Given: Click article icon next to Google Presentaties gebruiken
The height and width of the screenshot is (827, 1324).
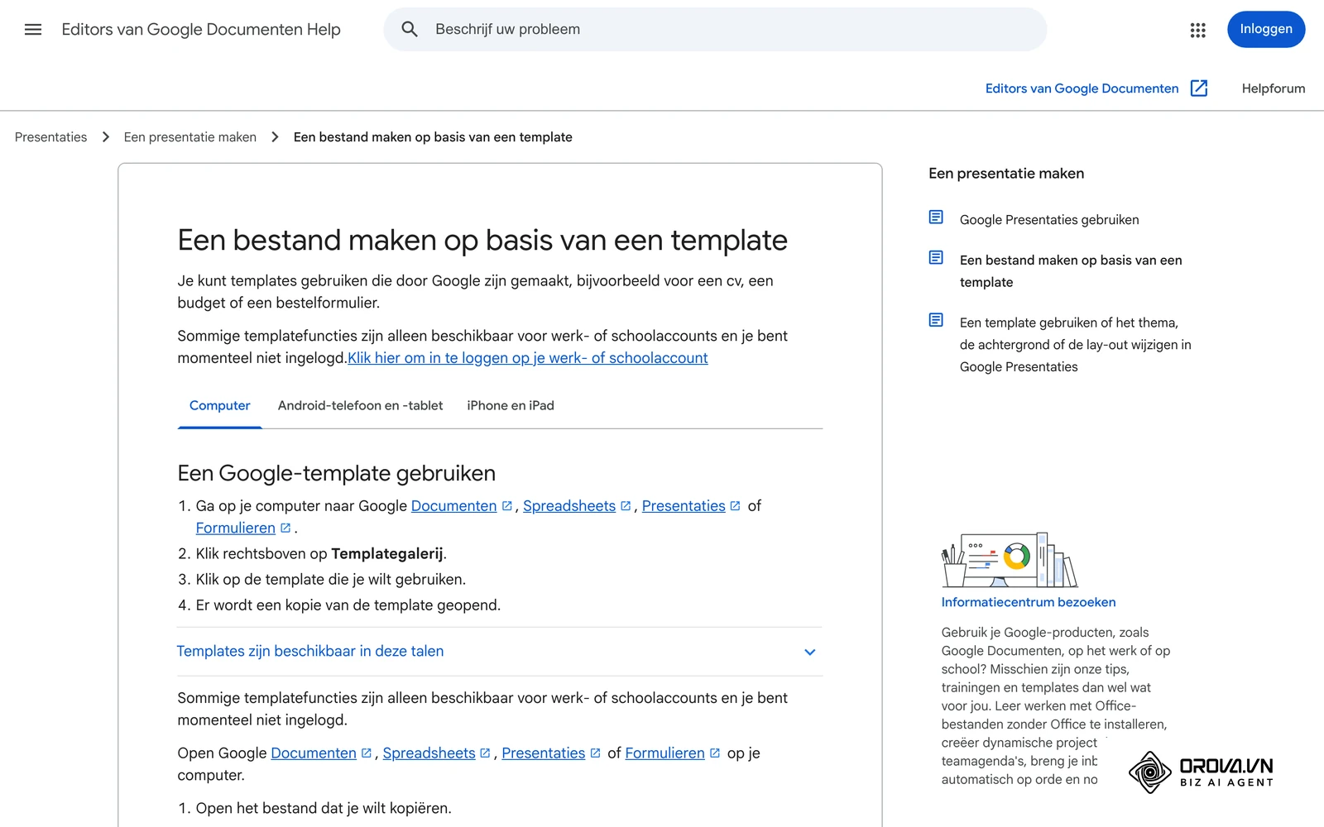Looking at the screenshot, I should coord(936,218).
